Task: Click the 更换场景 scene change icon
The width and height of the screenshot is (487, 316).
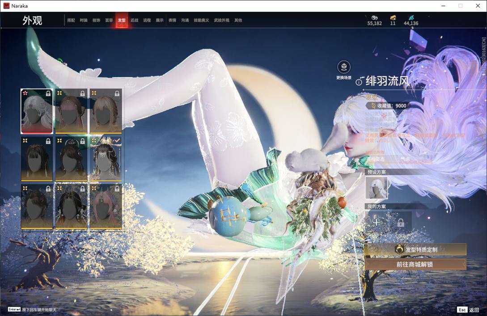Action: [344, 67]
